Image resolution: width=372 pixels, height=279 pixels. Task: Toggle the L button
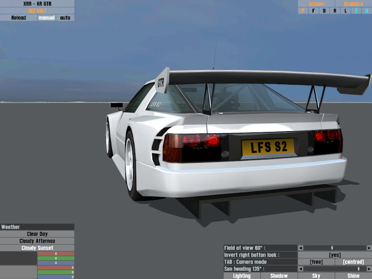(345, 11)
